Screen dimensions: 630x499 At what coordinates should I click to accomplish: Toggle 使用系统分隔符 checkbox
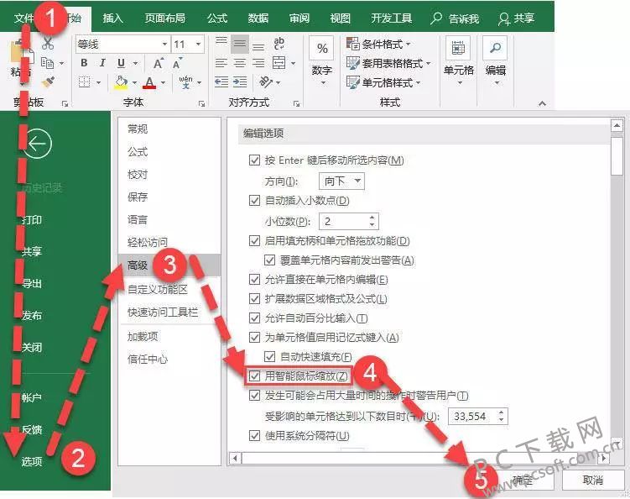pos(254,435)
